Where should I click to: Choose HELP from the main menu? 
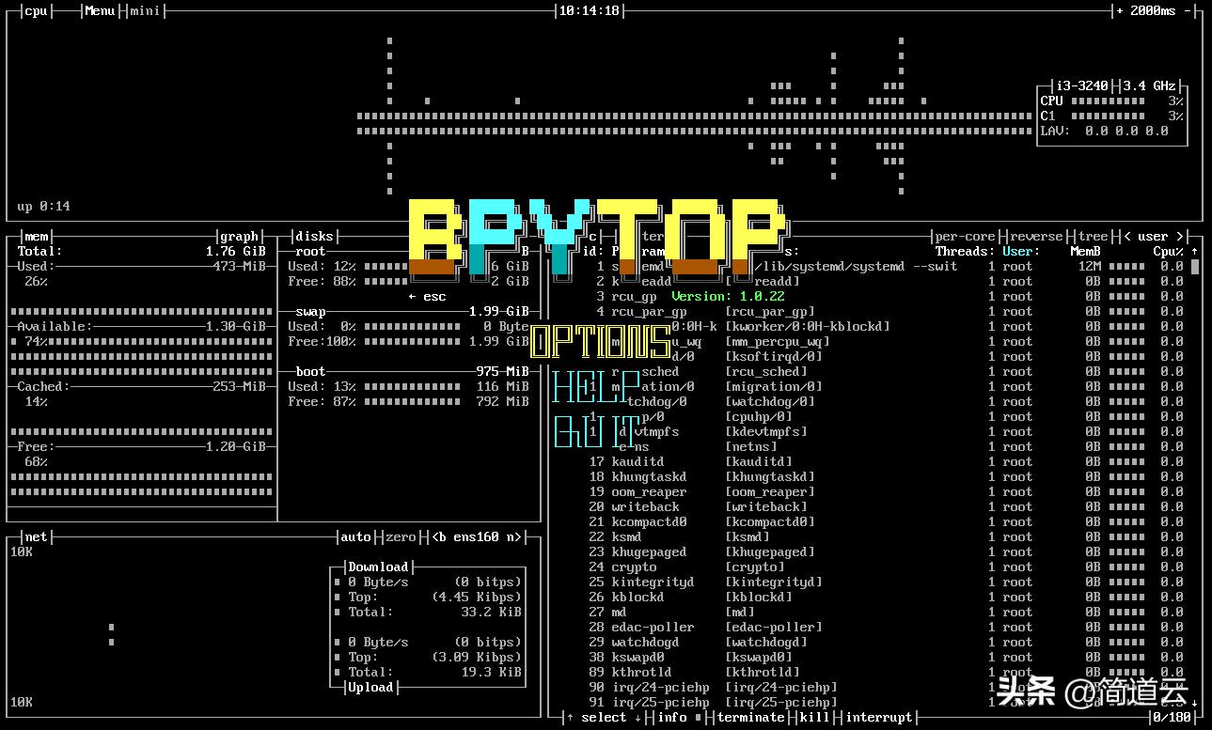click(595, 387)
